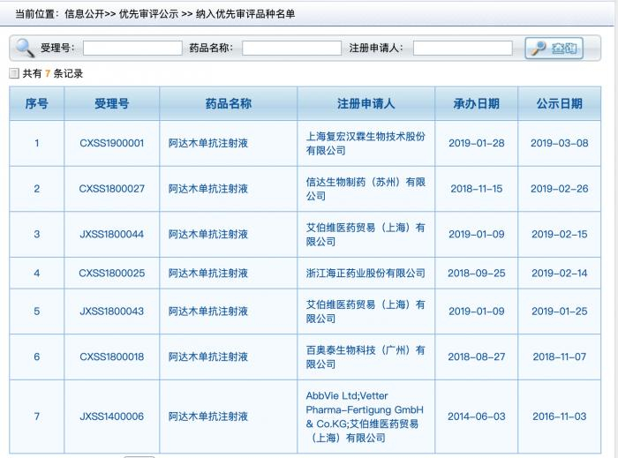Click applicant 浙江海正药业股份有限公司
The height and width of the screenshot is (458, 618).
coord(366,273)
